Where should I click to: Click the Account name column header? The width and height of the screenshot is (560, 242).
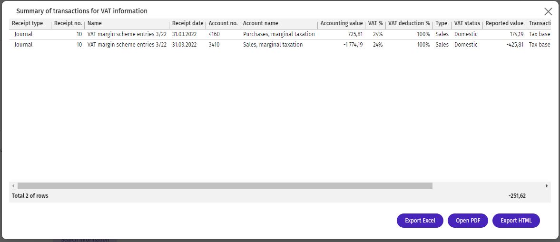pyautogui.click(x=260, y=23)
